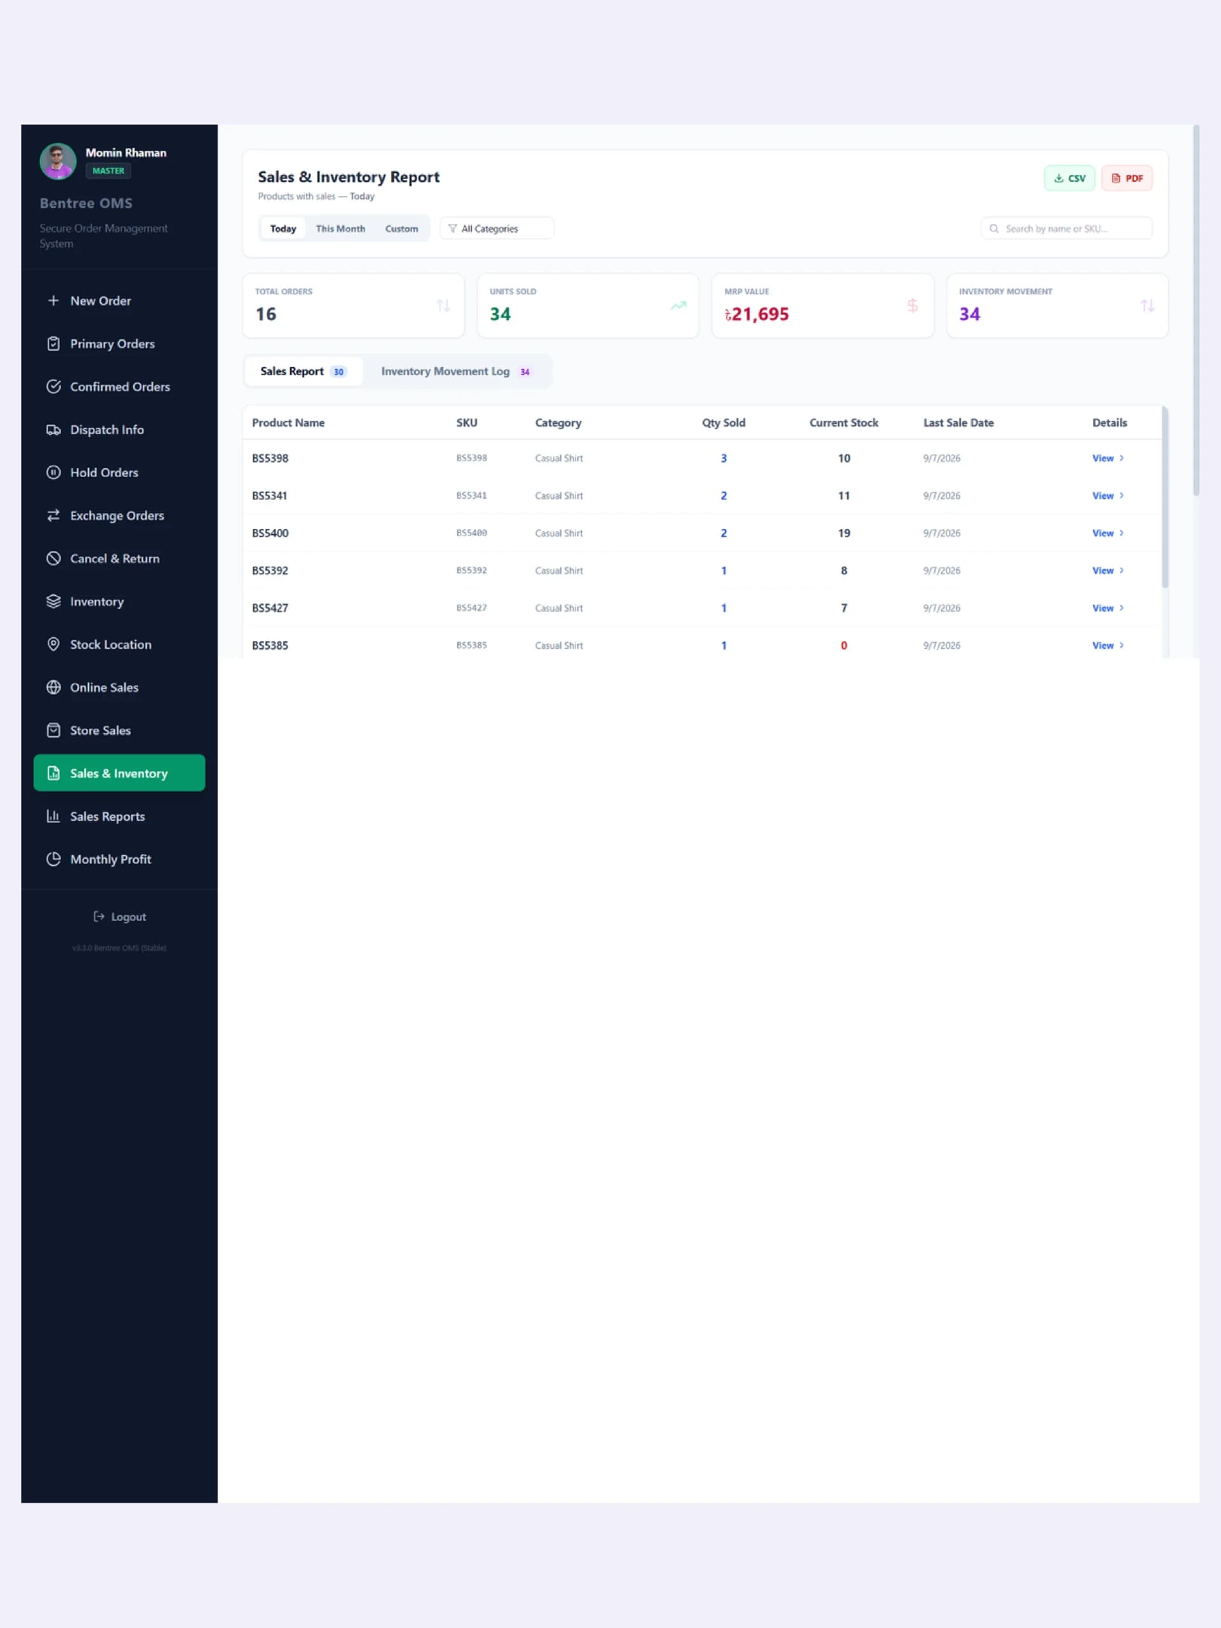Focus the Search by name or SKU field

[1066, 229]
